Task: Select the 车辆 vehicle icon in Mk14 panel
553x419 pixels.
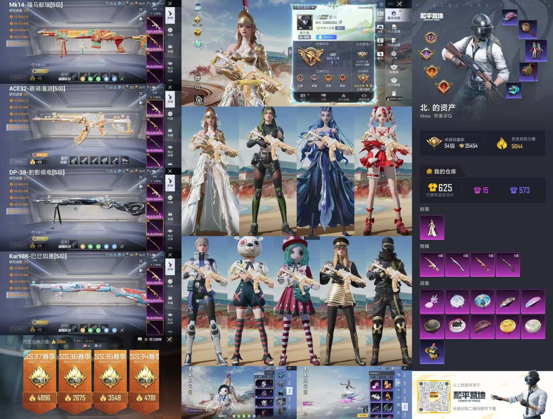Action: (x=170, y=48)
